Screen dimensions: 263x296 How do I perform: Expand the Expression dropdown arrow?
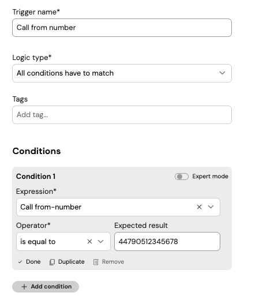(211, 207)
